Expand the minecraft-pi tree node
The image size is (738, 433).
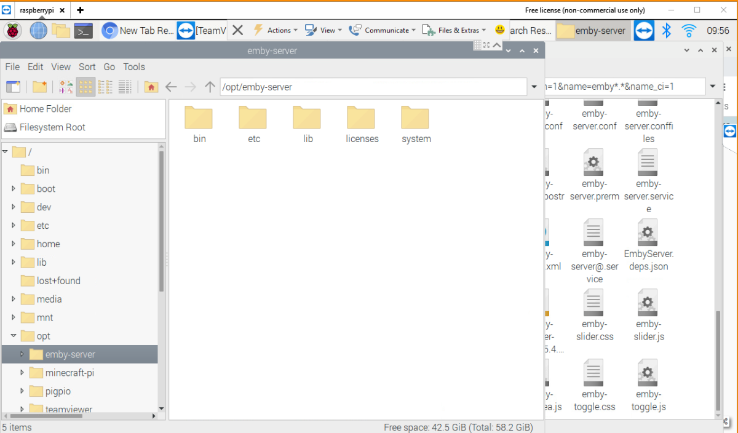click(22, 373)
